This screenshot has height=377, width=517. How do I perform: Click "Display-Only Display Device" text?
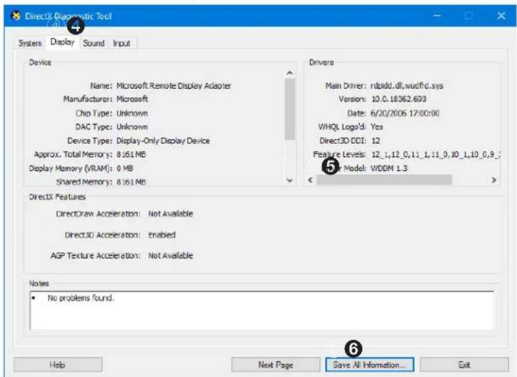163,141
